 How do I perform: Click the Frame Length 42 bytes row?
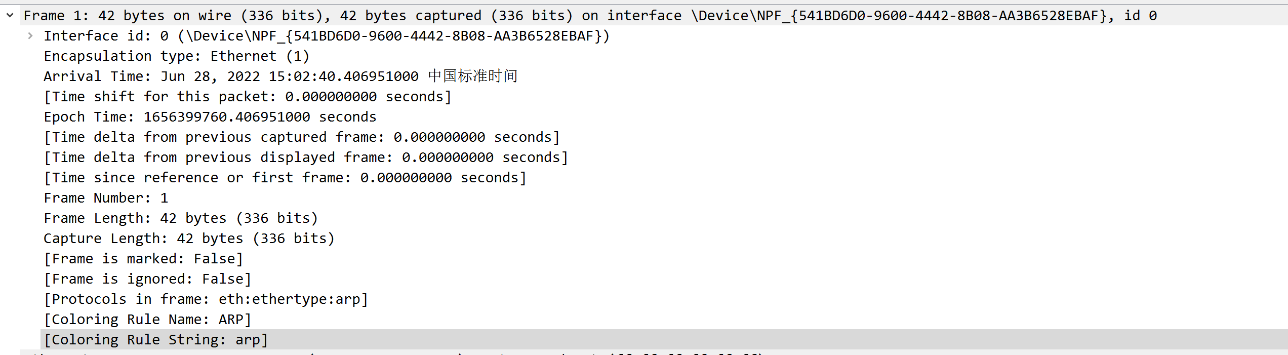180,218
